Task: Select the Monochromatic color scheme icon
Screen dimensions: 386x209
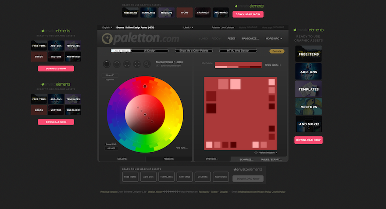Action: point(107,64)
